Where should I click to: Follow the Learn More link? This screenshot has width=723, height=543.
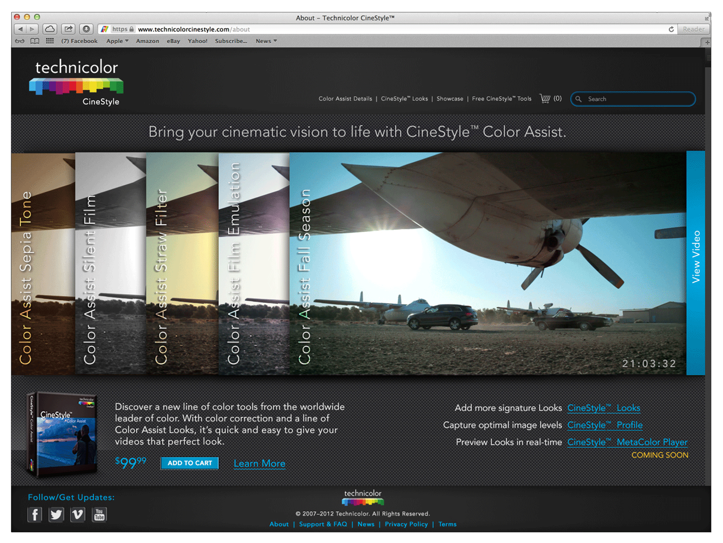pyautogui.click(x=259, y=463)
